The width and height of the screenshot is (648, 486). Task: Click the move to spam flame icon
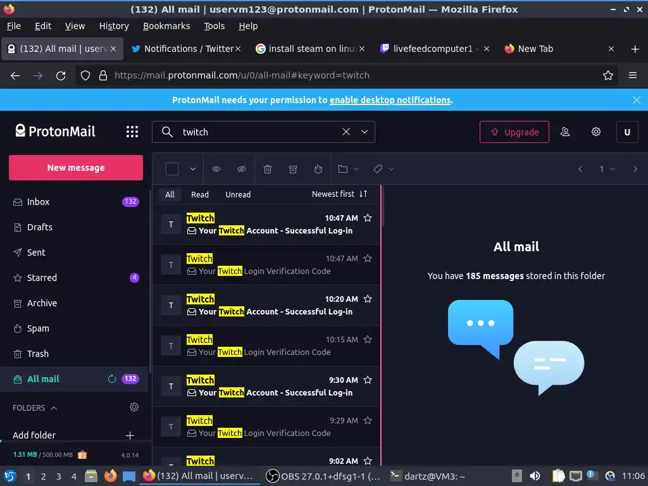click(x=318, y=169)
